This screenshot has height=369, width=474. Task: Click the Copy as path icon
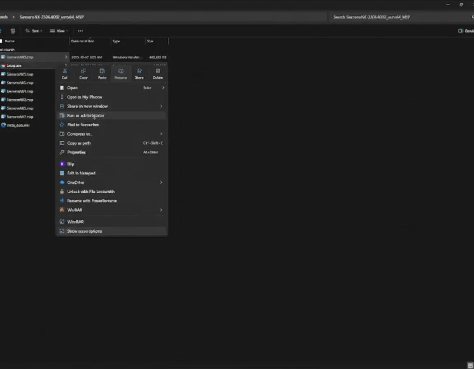coord(62,143)
